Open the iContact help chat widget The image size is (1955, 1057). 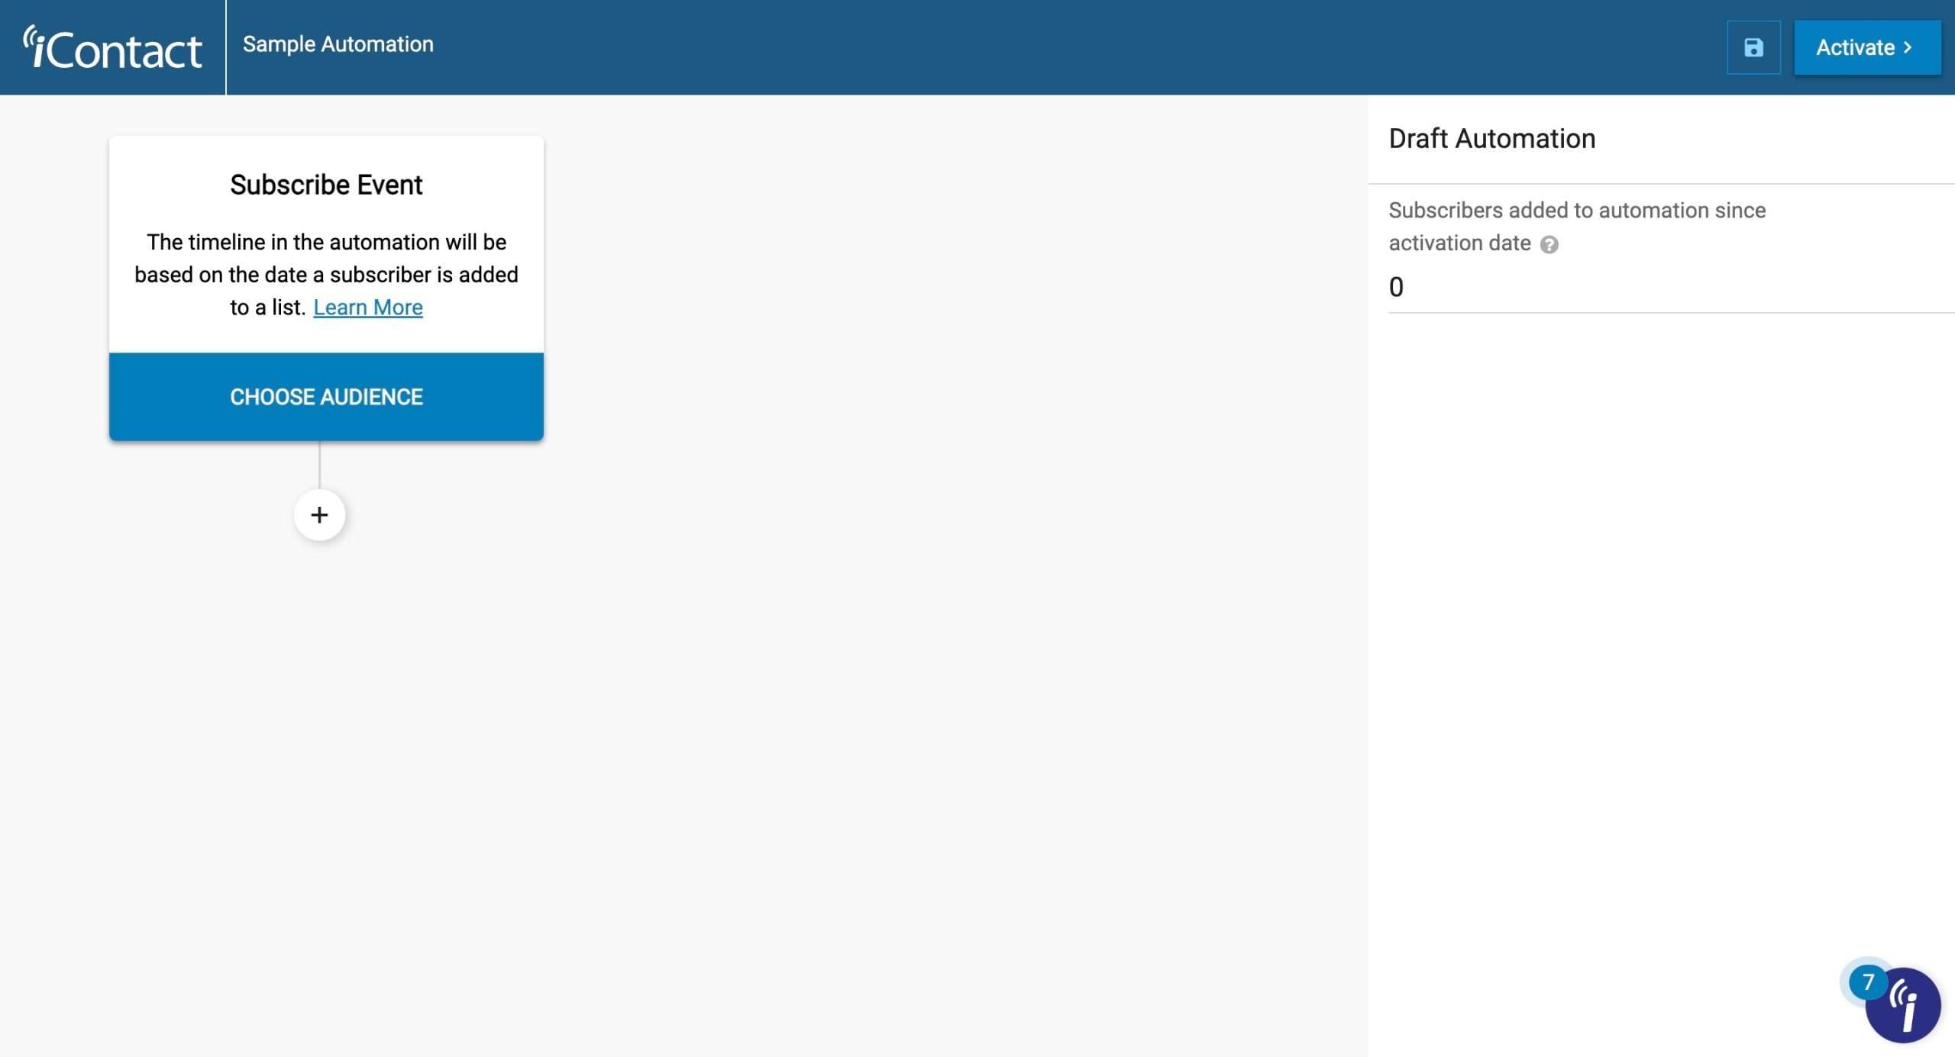pyautogui.click(x=1903, y=1006)
